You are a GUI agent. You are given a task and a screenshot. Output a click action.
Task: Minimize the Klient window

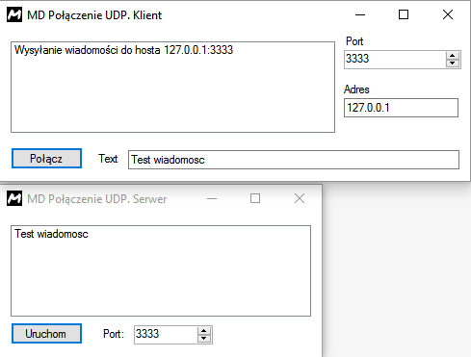click(360, 14)
